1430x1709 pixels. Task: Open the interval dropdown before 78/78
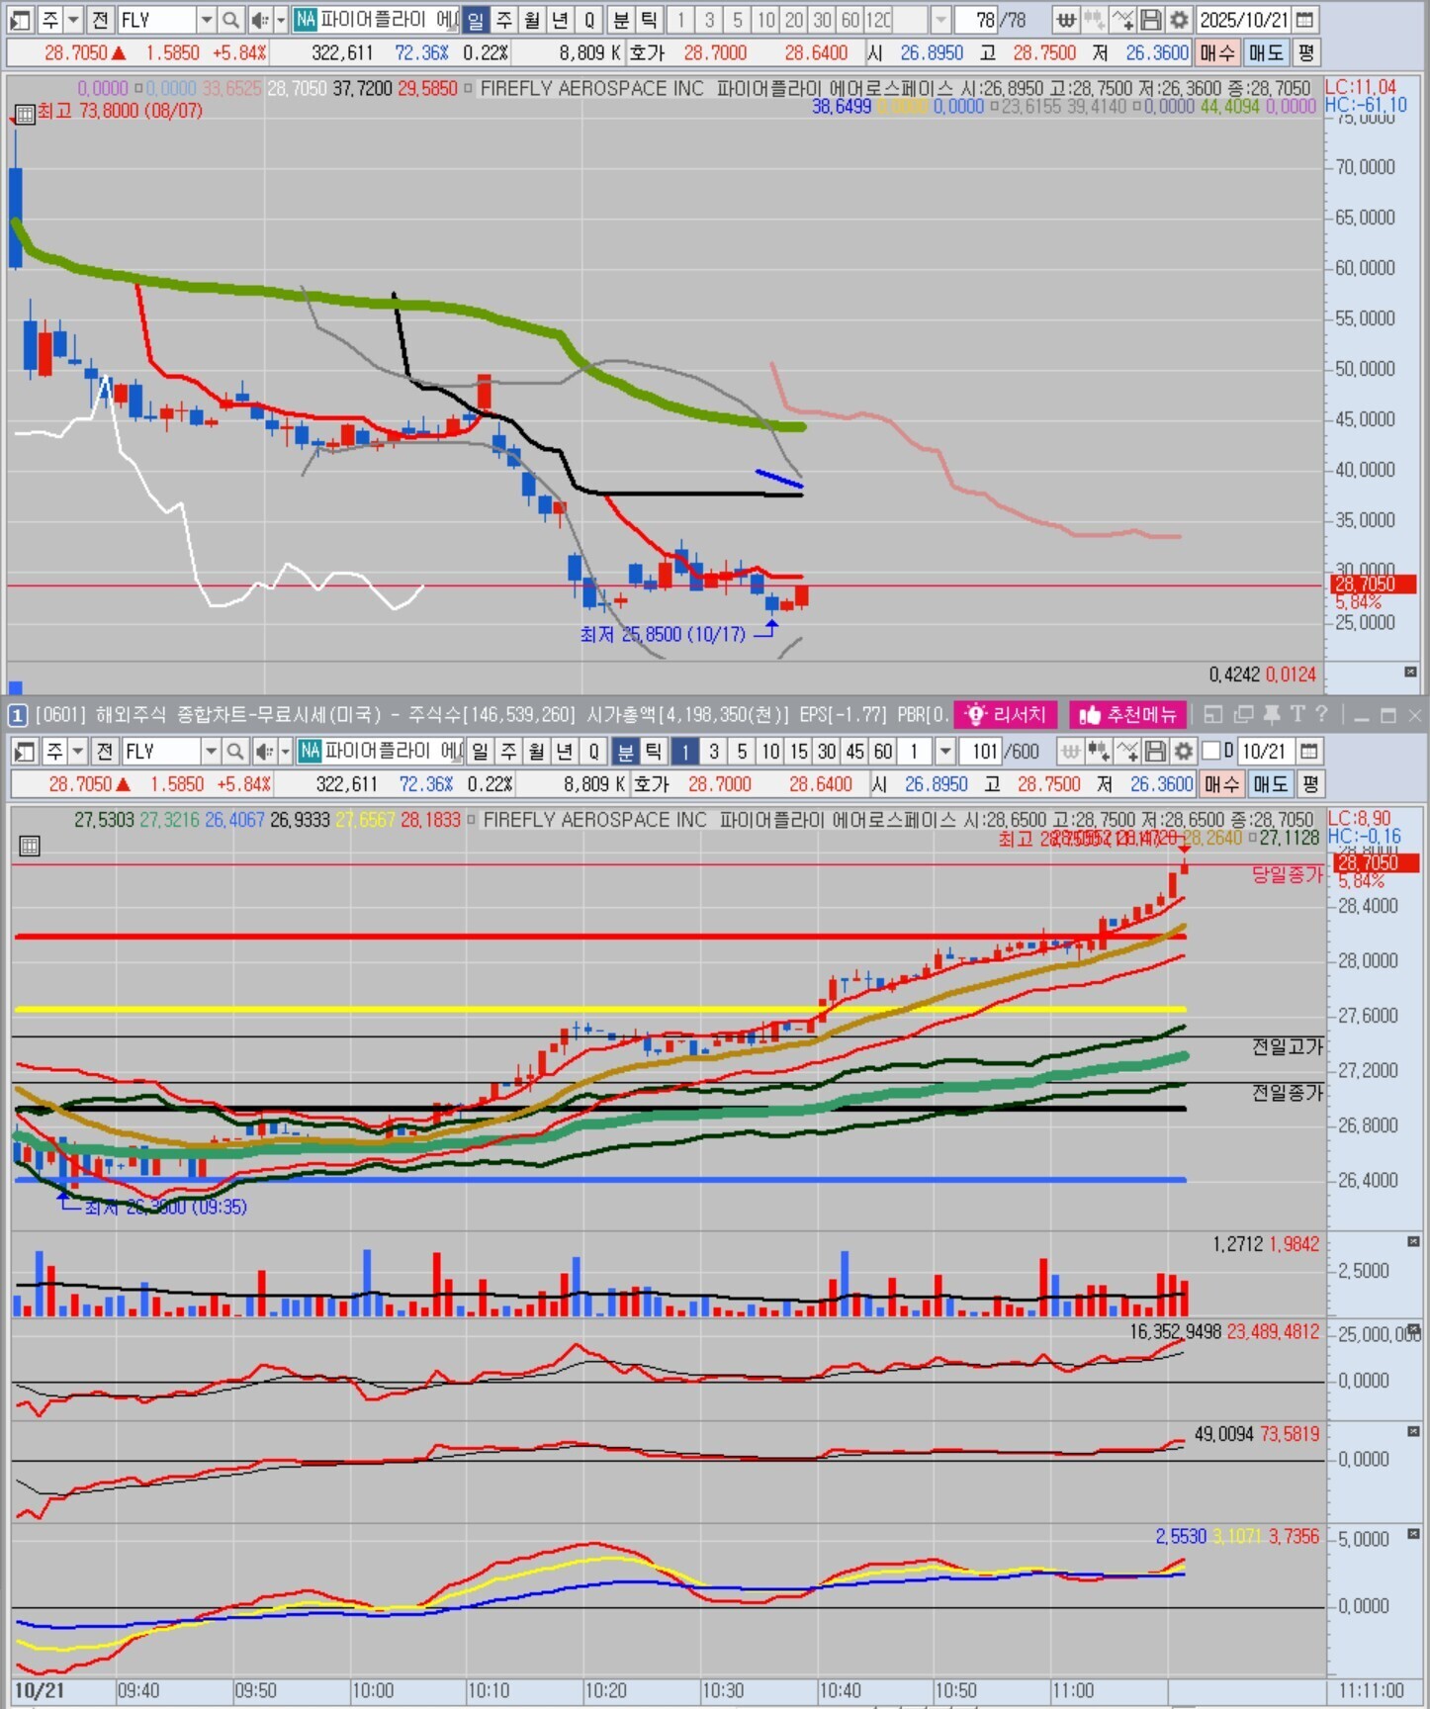tap(940, 19)
